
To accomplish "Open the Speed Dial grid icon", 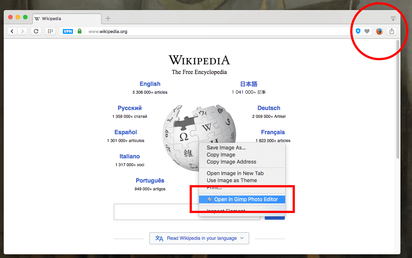I will [x=50, y=31].
